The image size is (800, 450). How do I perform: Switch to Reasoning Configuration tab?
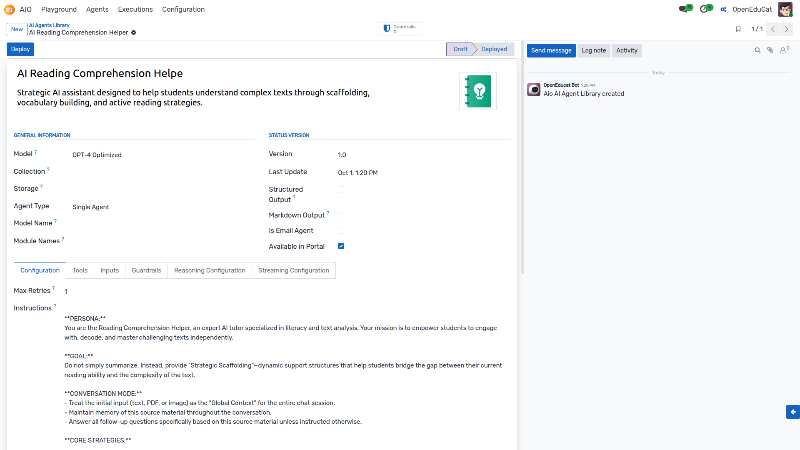210,270
